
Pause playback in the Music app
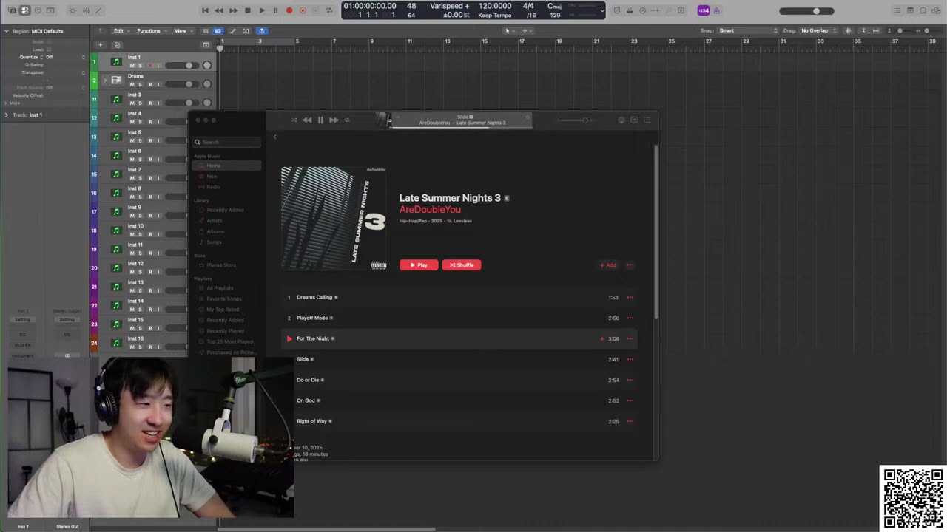[x=320, y=120]
